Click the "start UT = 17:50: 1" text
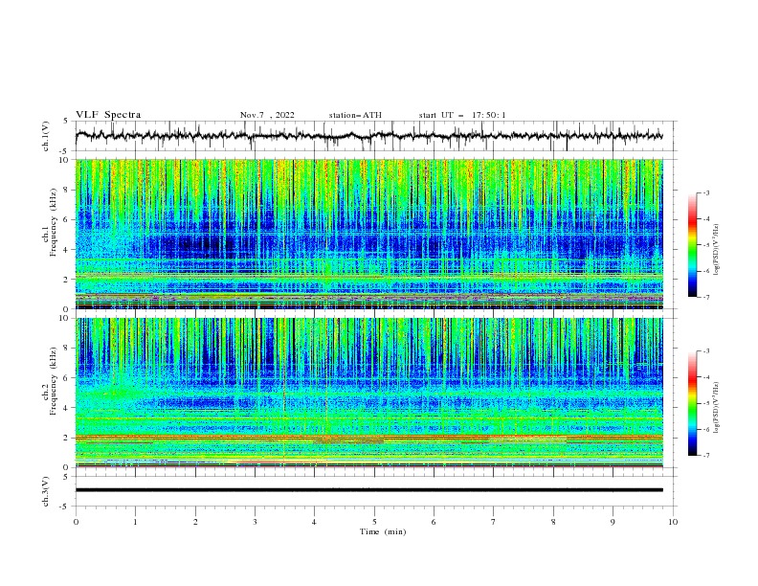The height and width of the screenshot is (586, 758). click(461, 115)
